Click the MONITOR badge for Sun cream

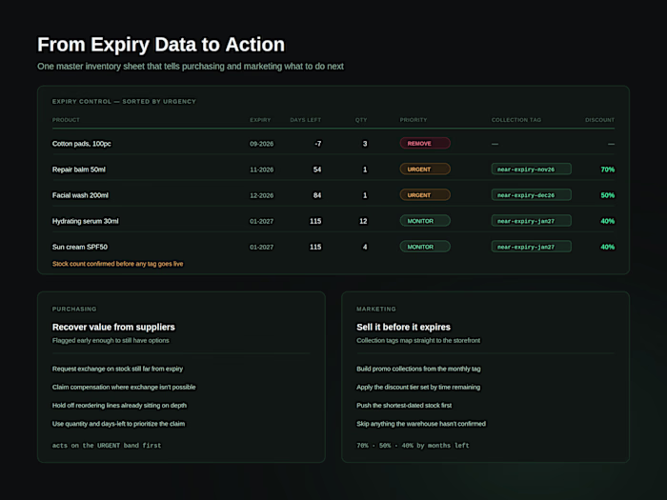point(425,247)
